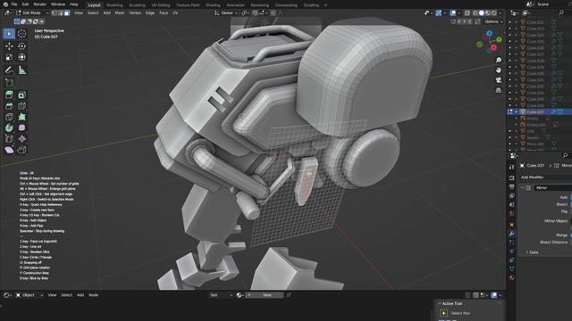572x321 pixels.
Task: Switch to the UV Editing workspace tab
Action: (161, 5)
